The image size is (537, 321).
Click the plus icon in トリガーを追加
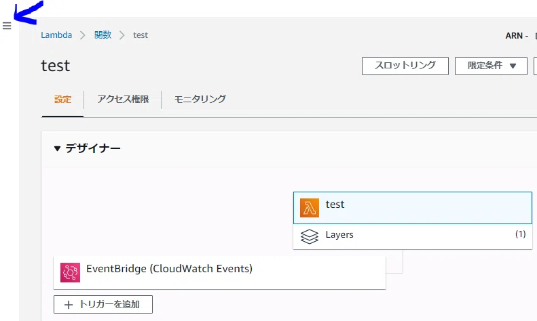coord(69,305)
